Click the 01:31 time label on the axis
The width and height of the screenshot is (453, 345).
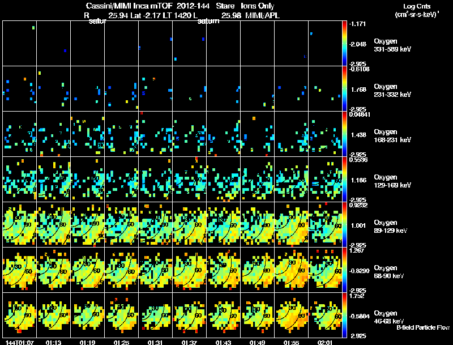click(x=155, y=342)
